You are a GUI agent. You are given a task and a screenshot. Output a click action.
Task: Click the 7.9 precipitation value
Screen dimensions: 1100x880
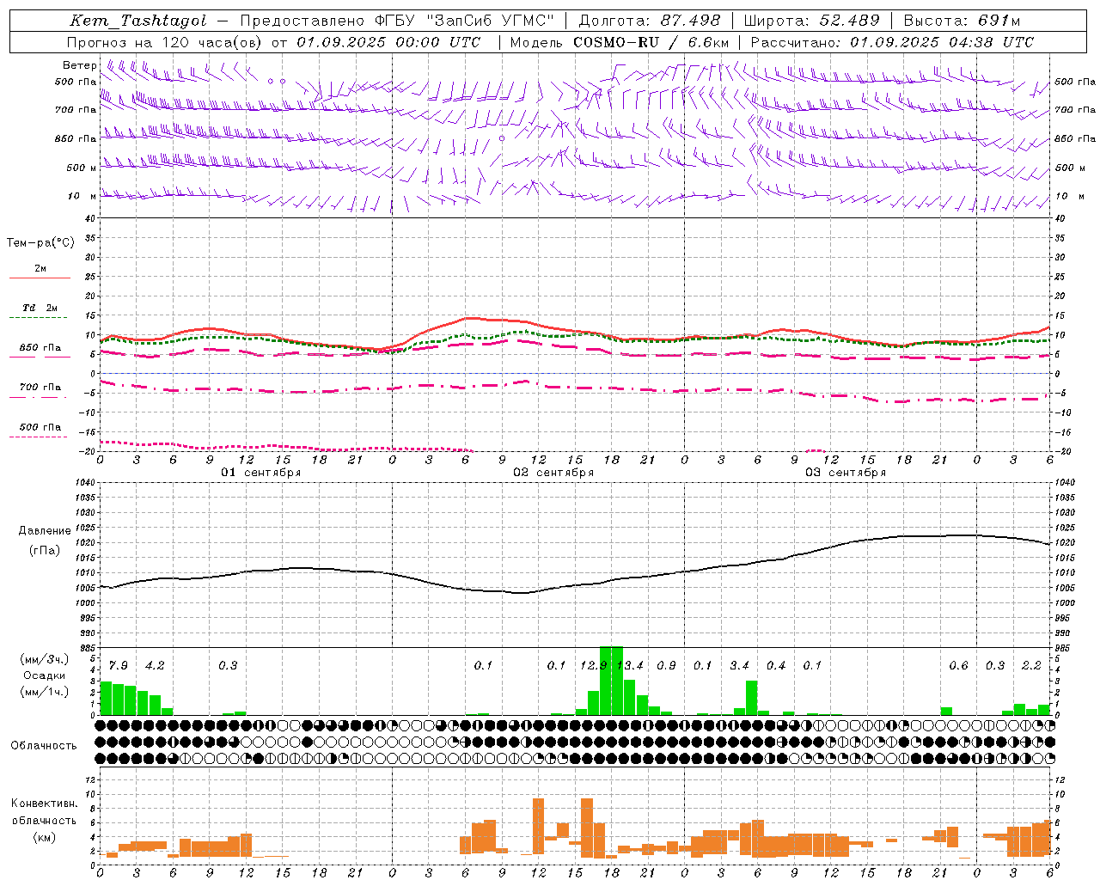[x=119, y=665]
